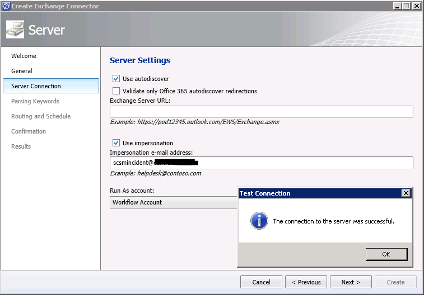
Task: Go to the Welcome step
Action: (x=24, y=56)
